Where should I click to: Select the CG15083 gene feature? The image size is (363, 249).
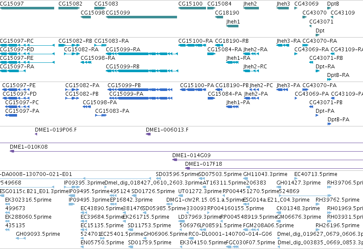click(x=100, y=8)
